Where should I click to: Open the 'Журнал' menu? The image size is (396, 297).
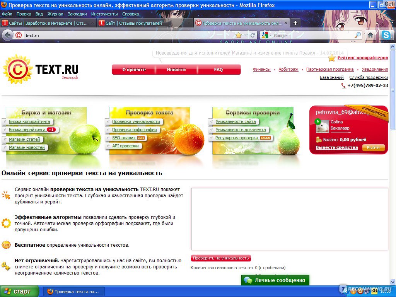(55, 14)
